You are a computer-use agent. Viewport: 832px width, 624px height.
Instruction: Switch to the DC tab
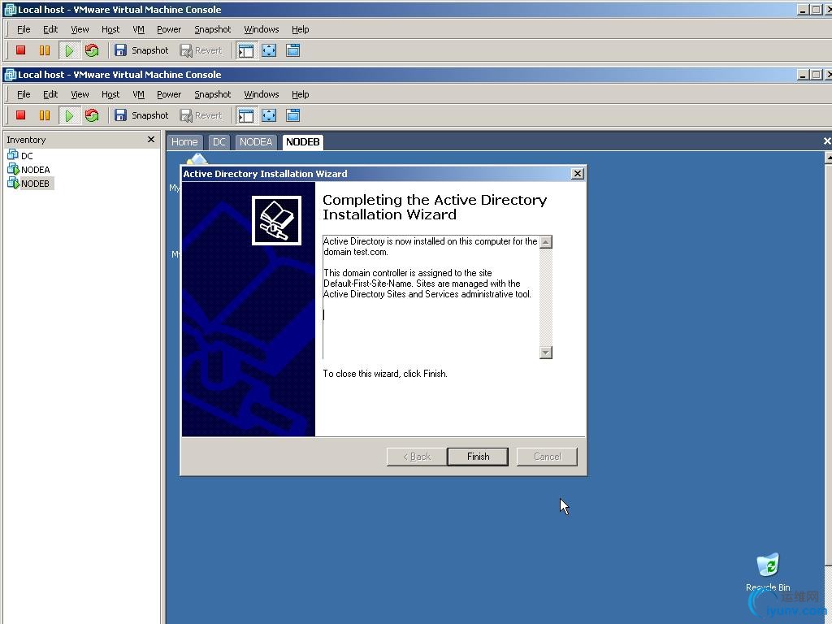(x=219, y=142)
